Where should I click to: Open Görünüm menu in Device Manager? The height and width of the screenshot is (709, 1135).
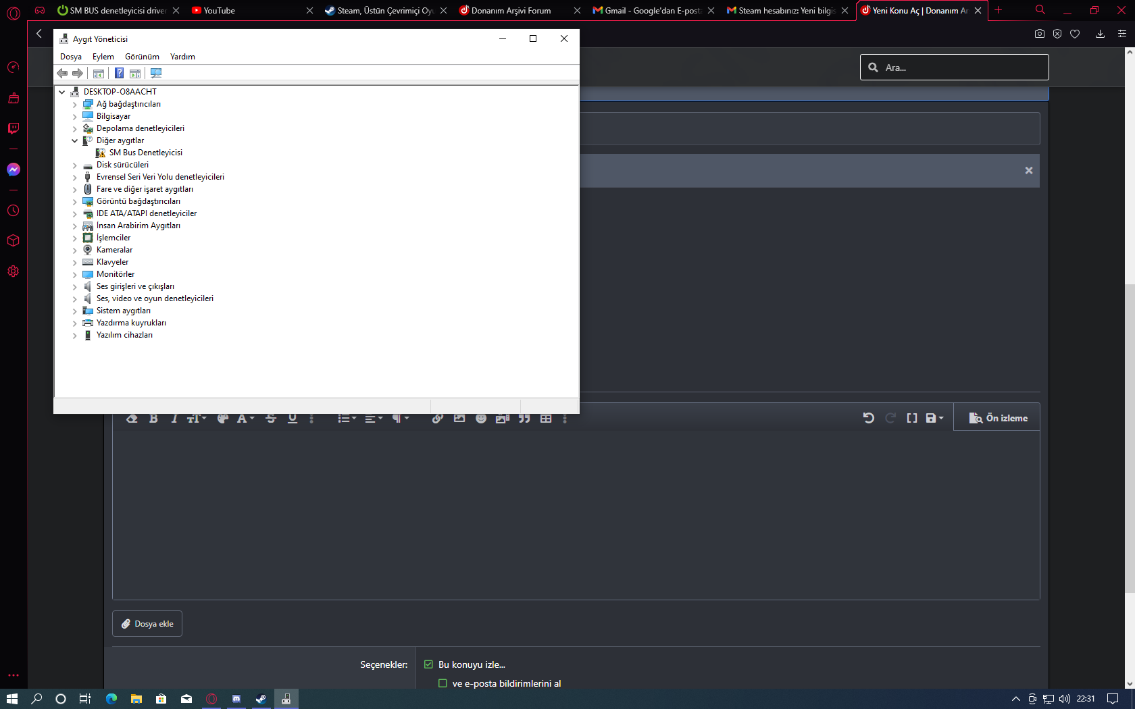point(142,57)
